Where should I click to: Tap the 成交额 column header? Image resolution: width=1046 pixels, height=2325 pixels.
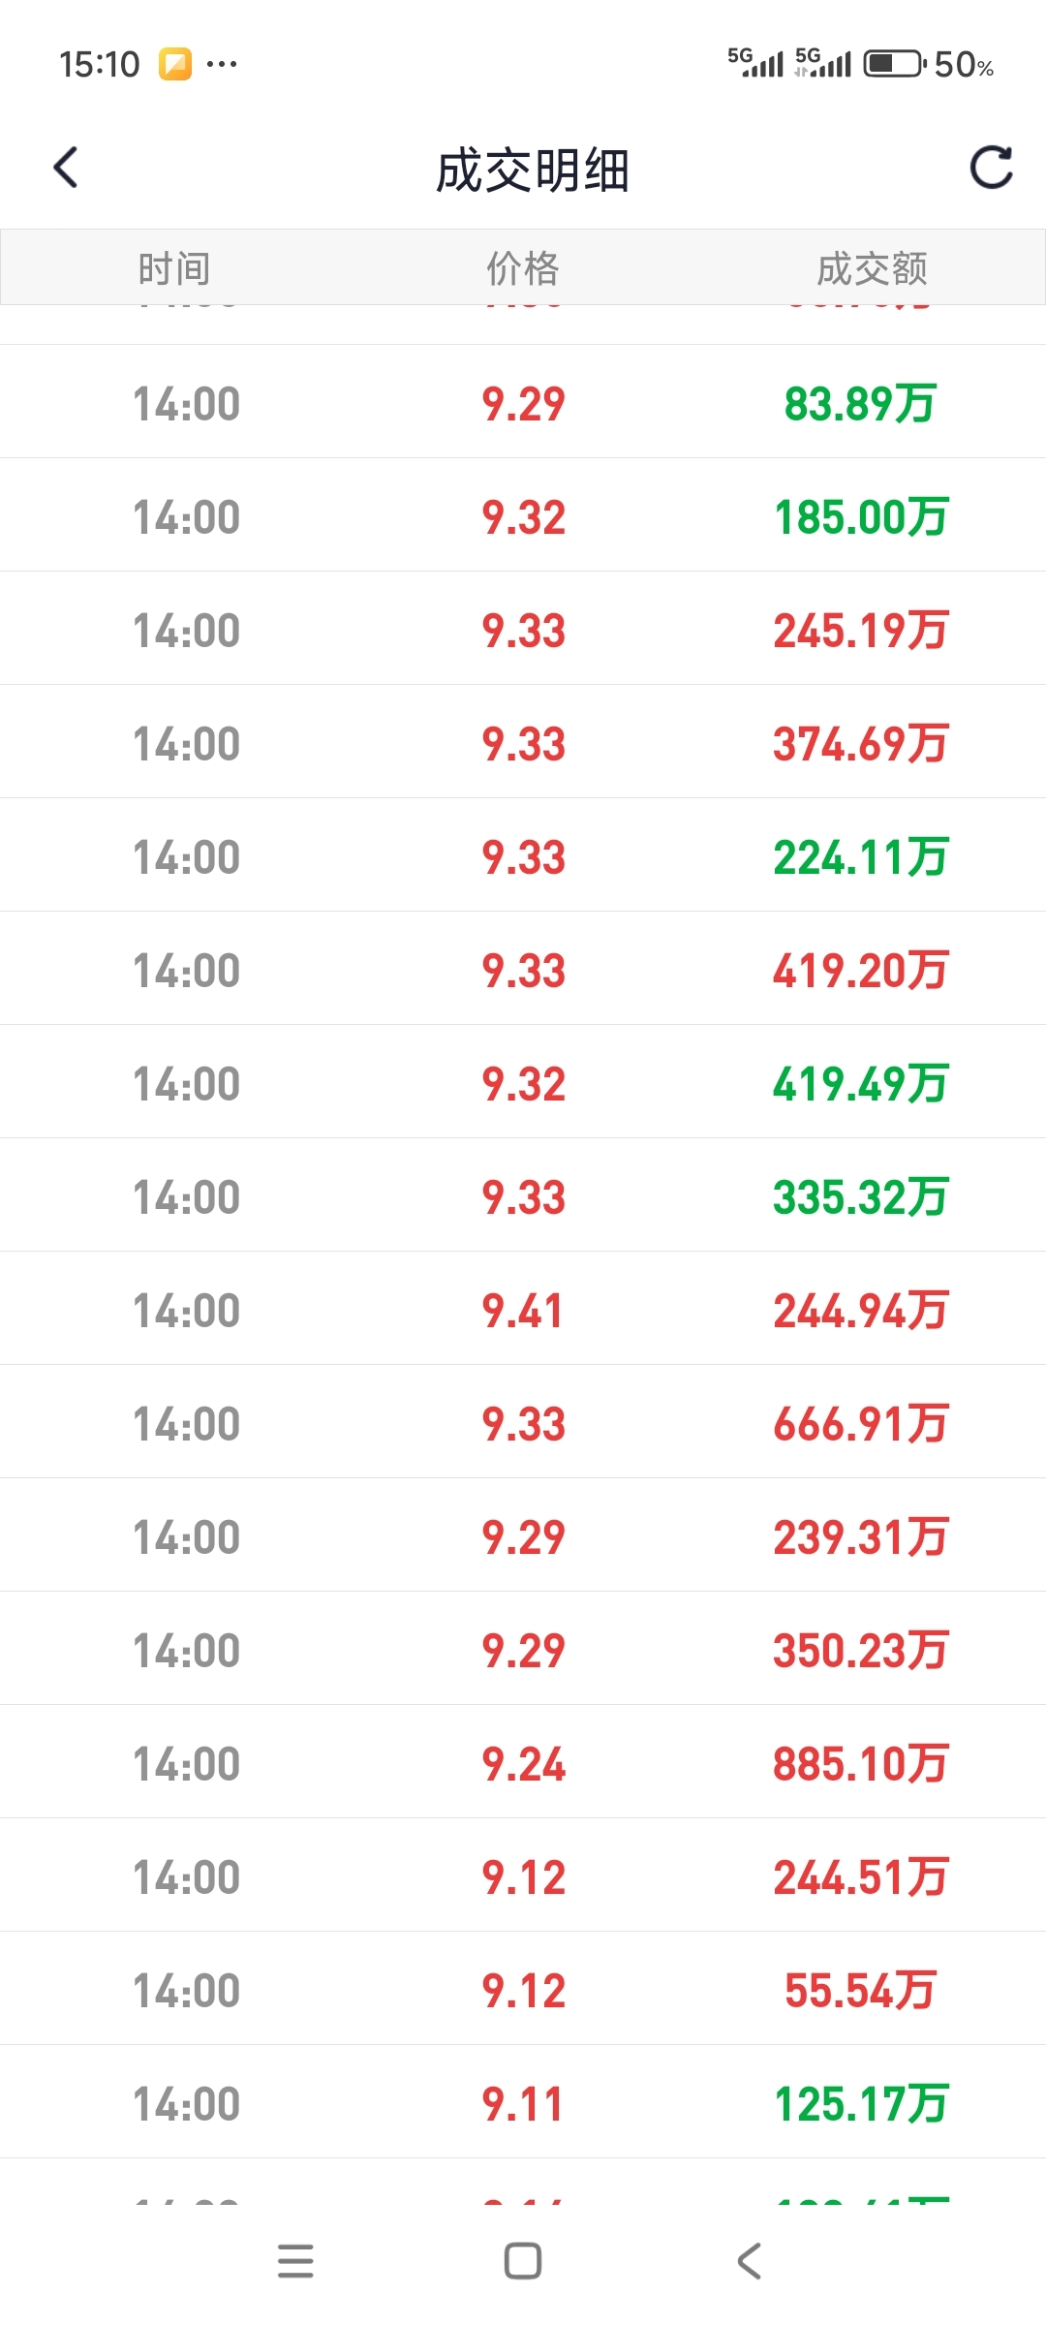(x=872, y=268)
